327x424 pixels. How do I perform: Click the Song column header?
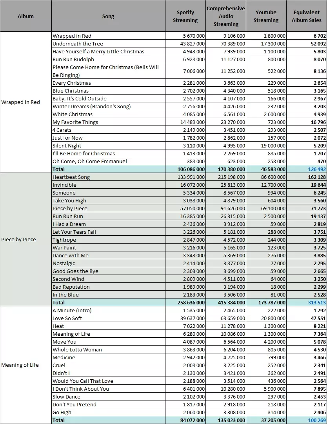[x=108, y=16]
